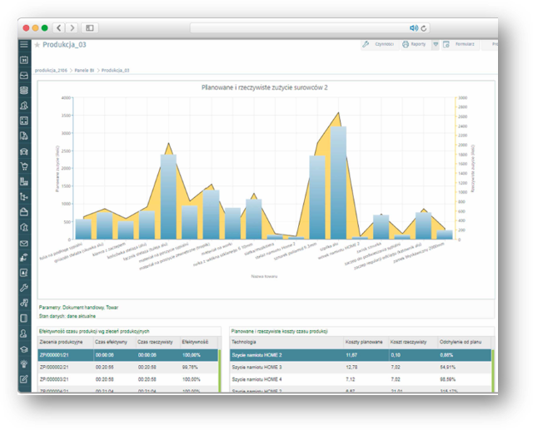The height and width of the screenshot is (430, 533).
Task: Expand the Raporty dropdown arrow
Action: [436, 44]
